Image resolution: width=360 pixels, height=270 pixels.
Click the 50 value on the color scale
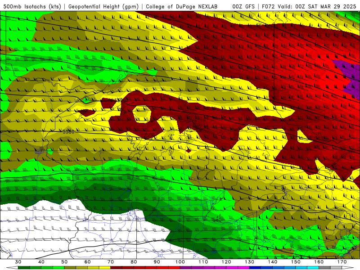(x=64, y=262)
